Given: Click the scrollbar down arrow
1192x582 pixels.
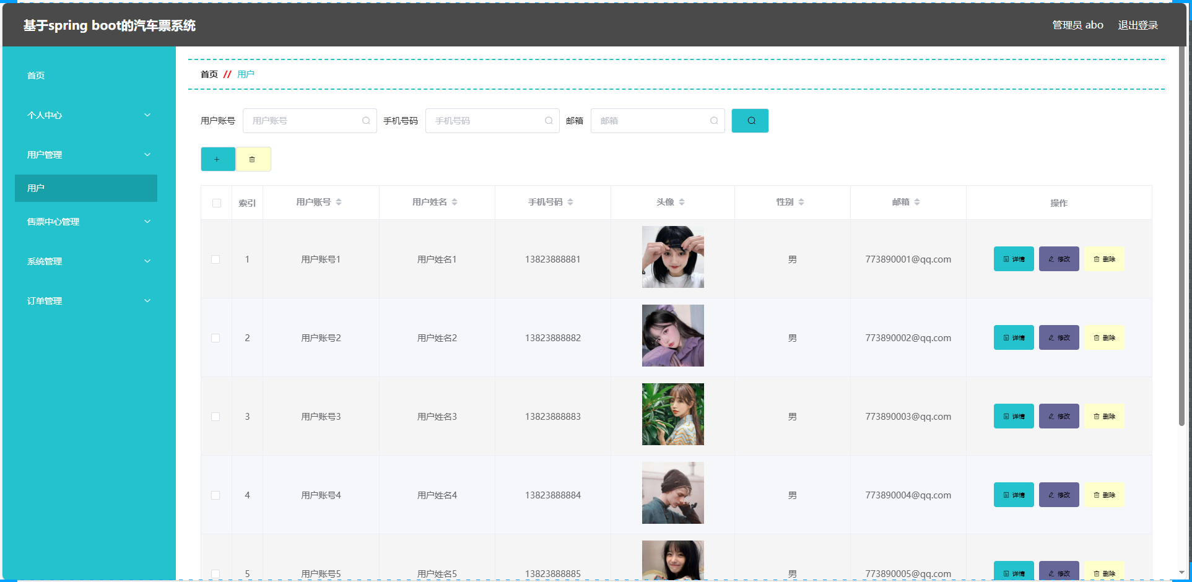Looking at the screenshot, I should coord(1181,573).
